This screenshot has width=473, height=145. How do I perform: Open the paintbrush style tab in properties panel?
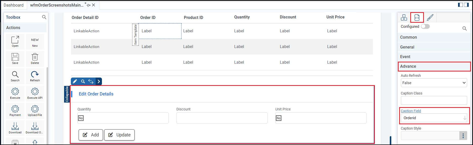430,17
